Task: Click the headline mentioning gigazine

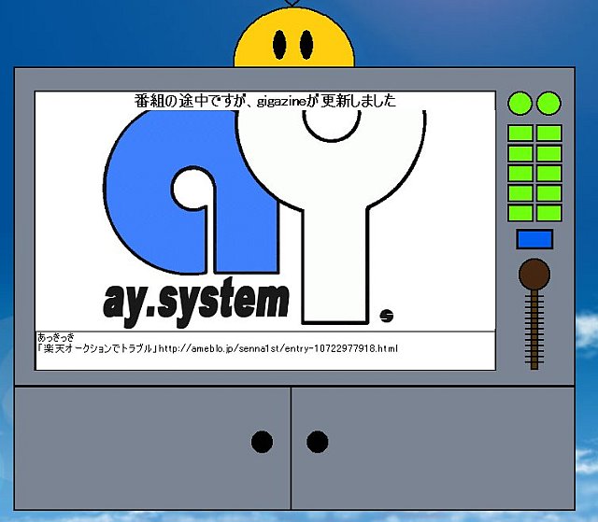Action: click(x=265, y=101)
